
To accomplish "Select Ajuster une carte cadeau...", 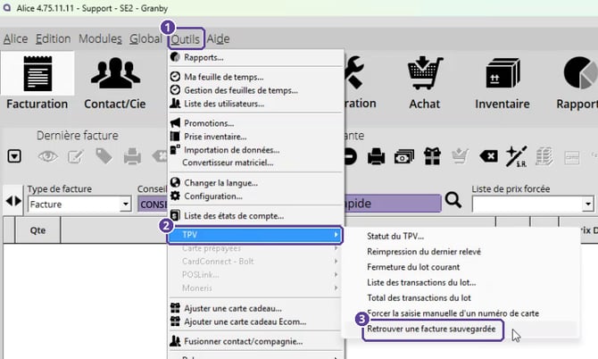I will pyautogui.click(x=255, y=308).
